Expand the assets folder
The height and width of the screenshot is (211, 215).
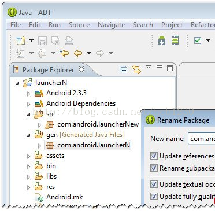point(28,156)
